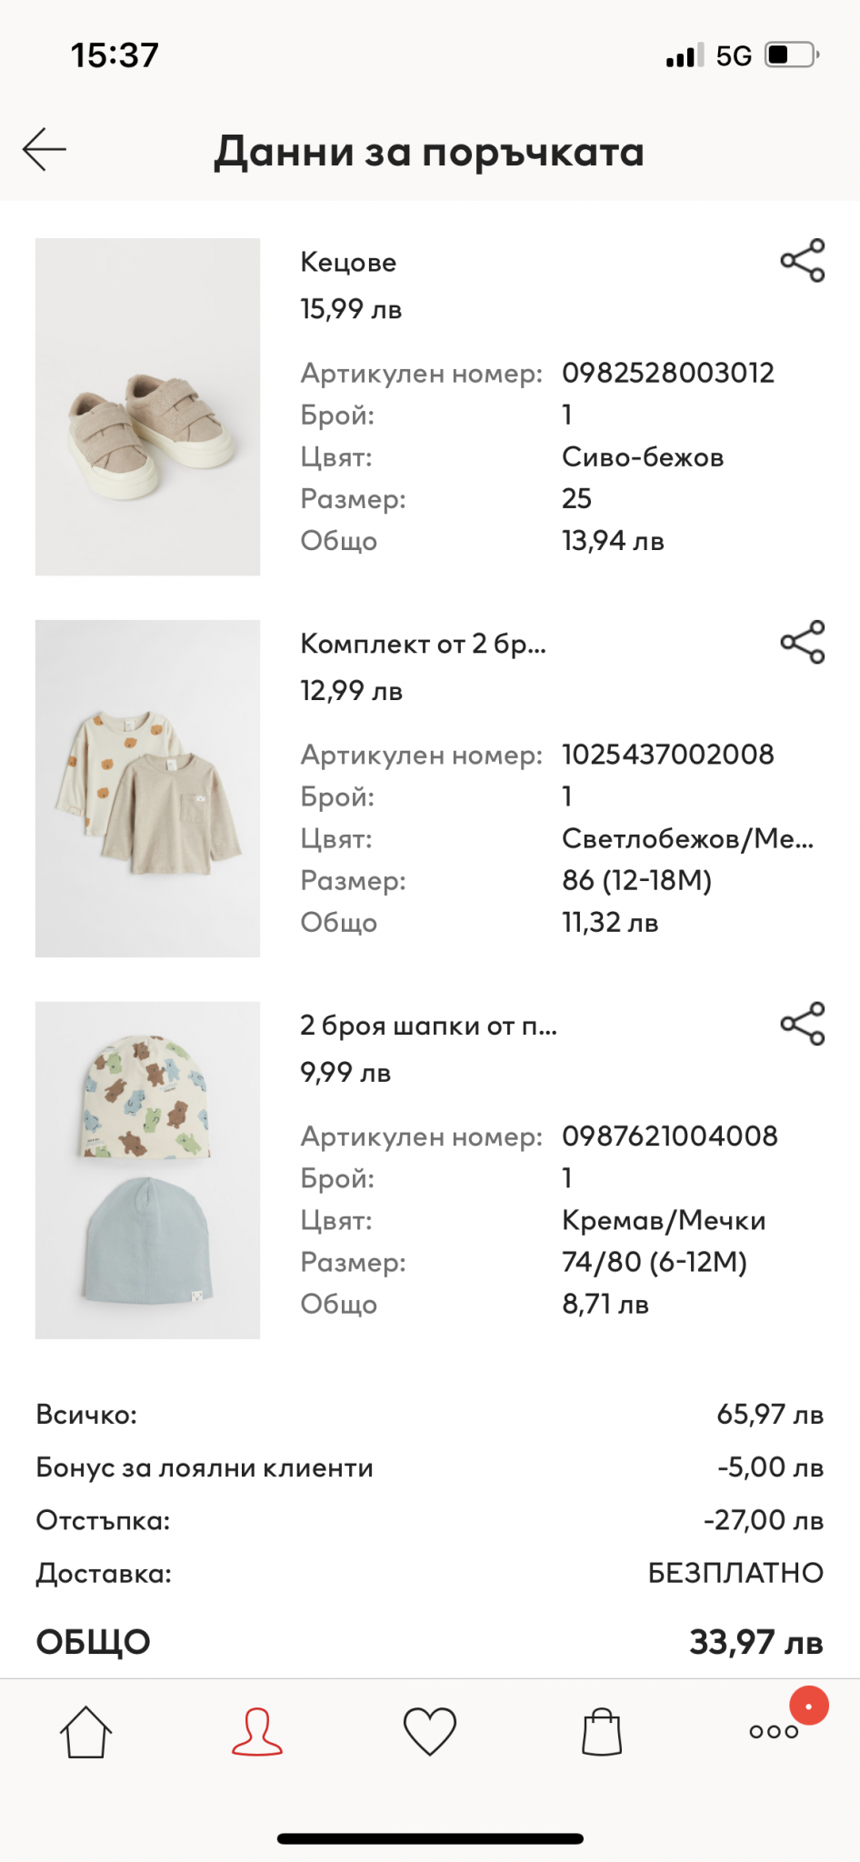Go to the home tab

(x=85, y=1731)
